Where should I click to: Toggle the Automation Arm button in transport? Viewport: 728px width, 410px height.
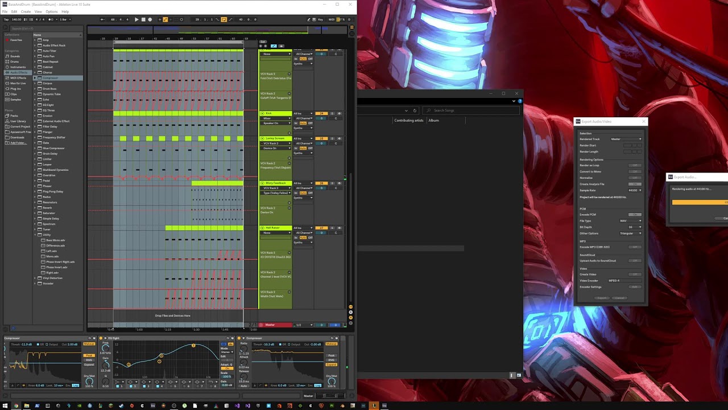point(166,19)
